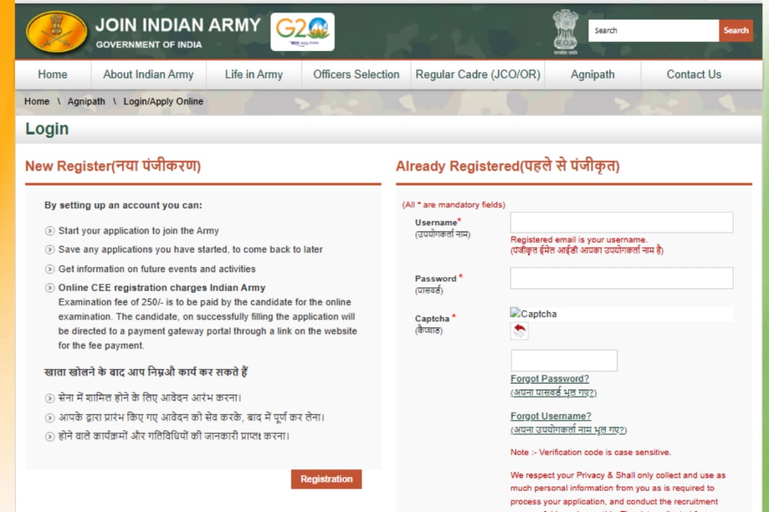Open the Agnipath menu

(x=593, y=74)
